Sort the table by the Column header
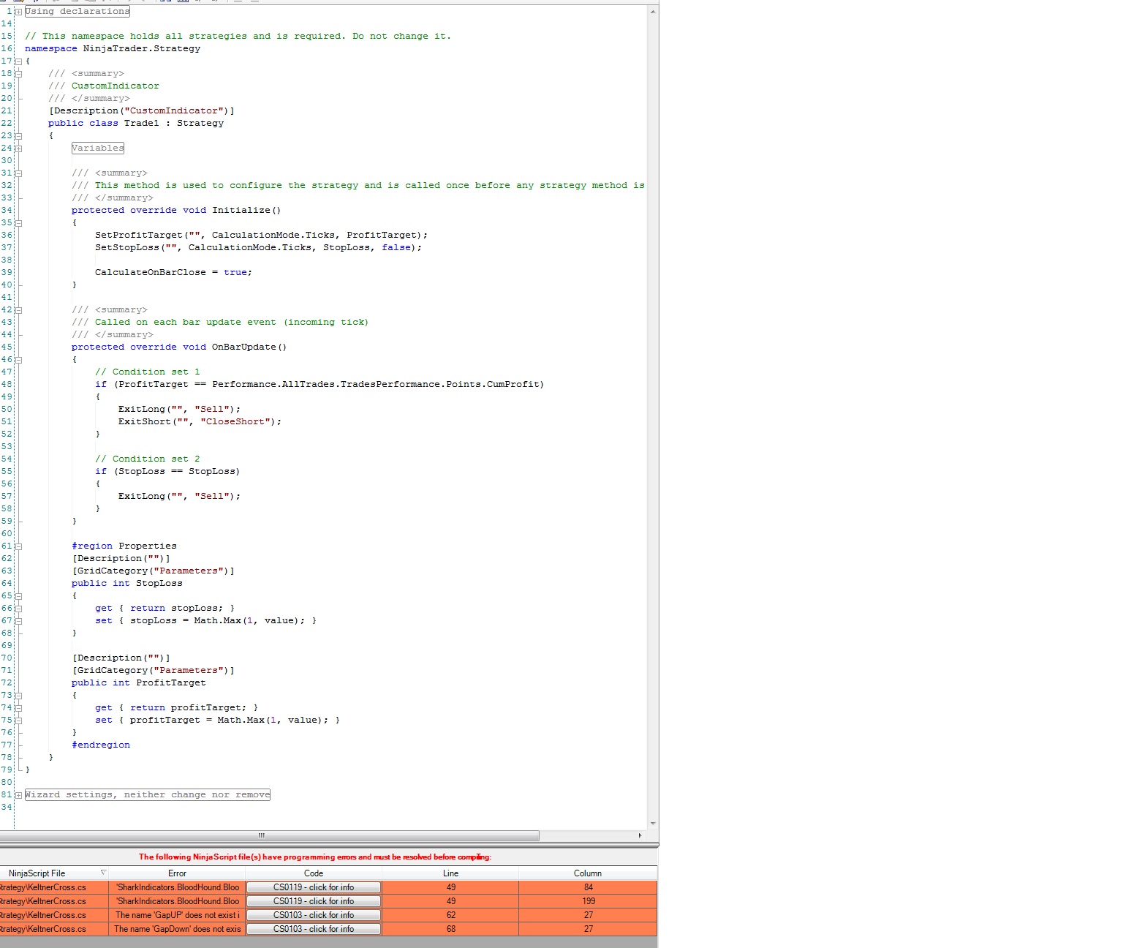This screenshot has height=948, width=1123. [588, 873]
